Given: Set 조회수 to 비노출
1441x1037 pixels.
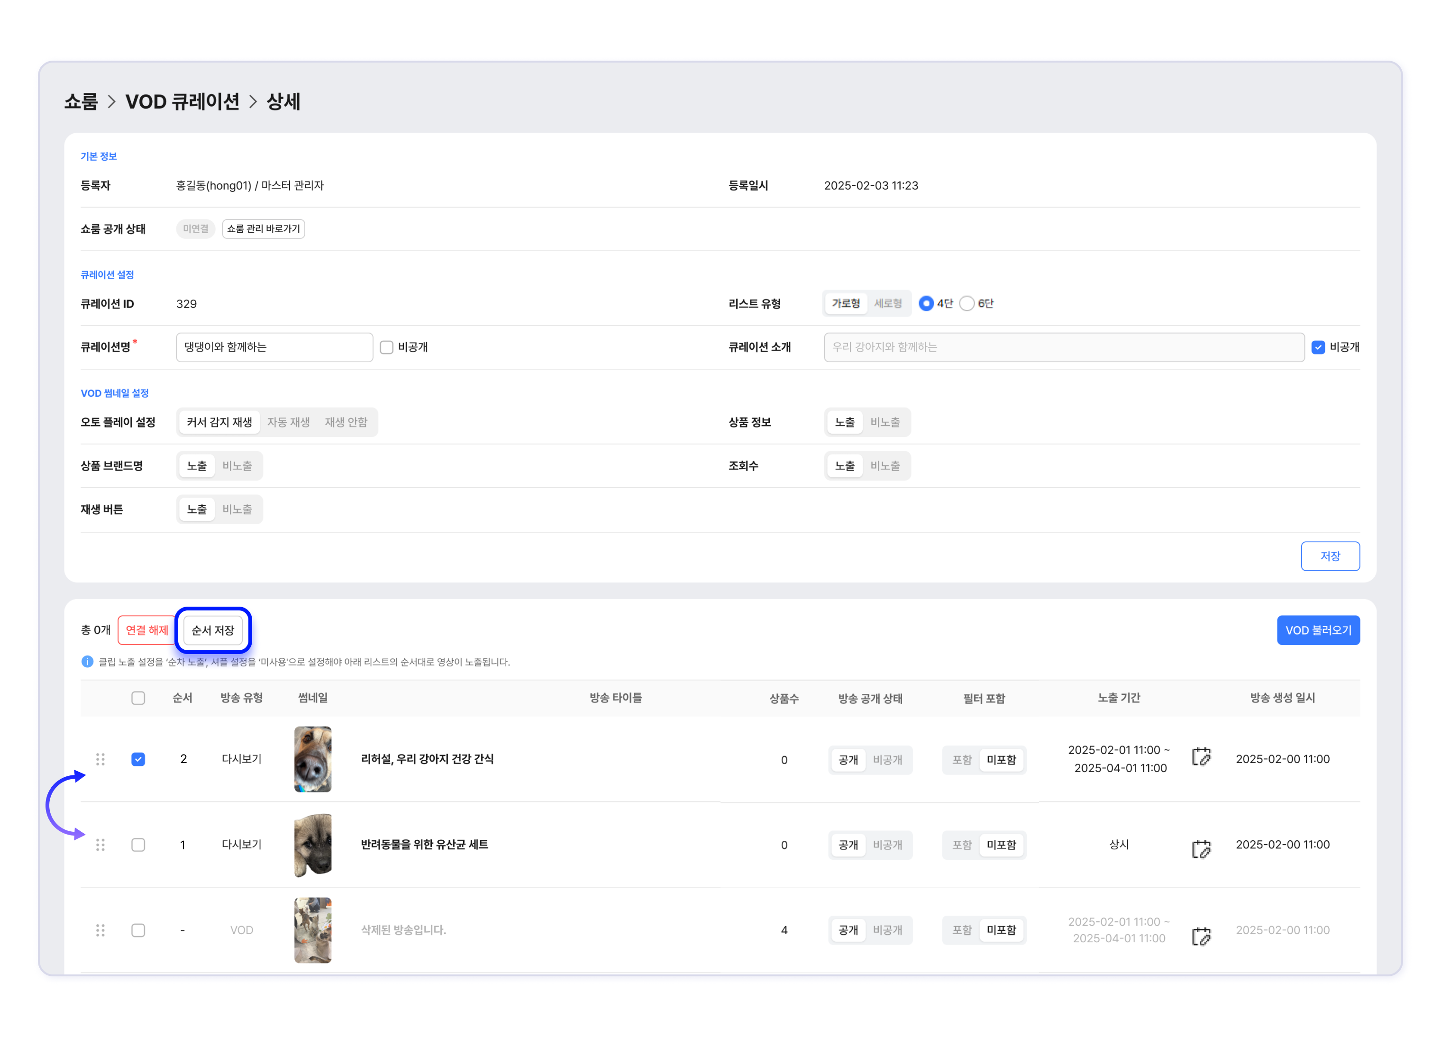Looking at the screenshot, I should (x=885, y=466).
